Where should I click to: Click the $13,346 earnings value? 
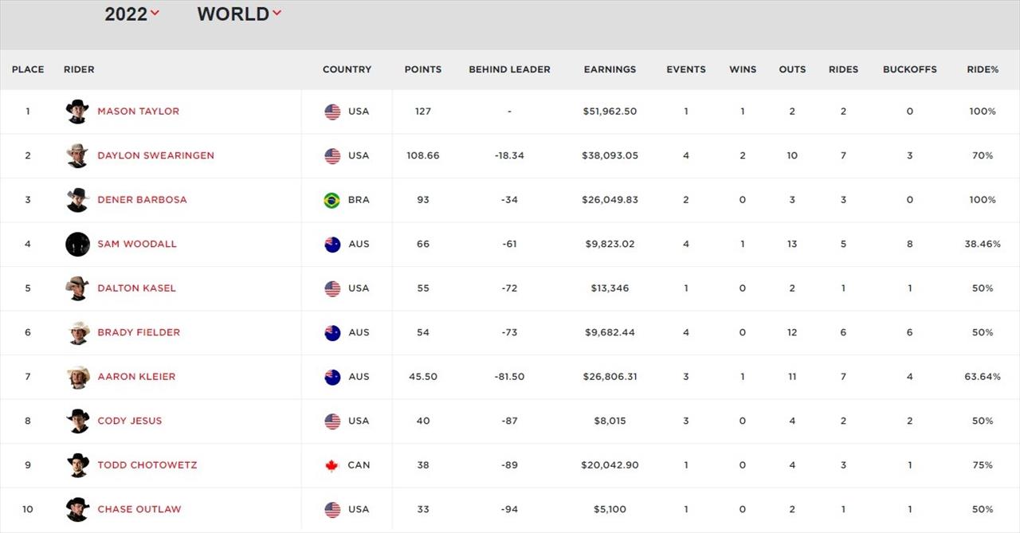click(610, 288)
